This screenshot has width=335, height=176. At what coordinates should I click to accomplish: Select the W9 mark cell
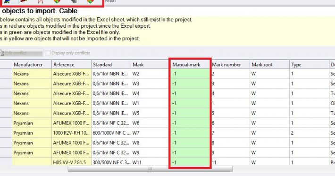tap(151, 153)
